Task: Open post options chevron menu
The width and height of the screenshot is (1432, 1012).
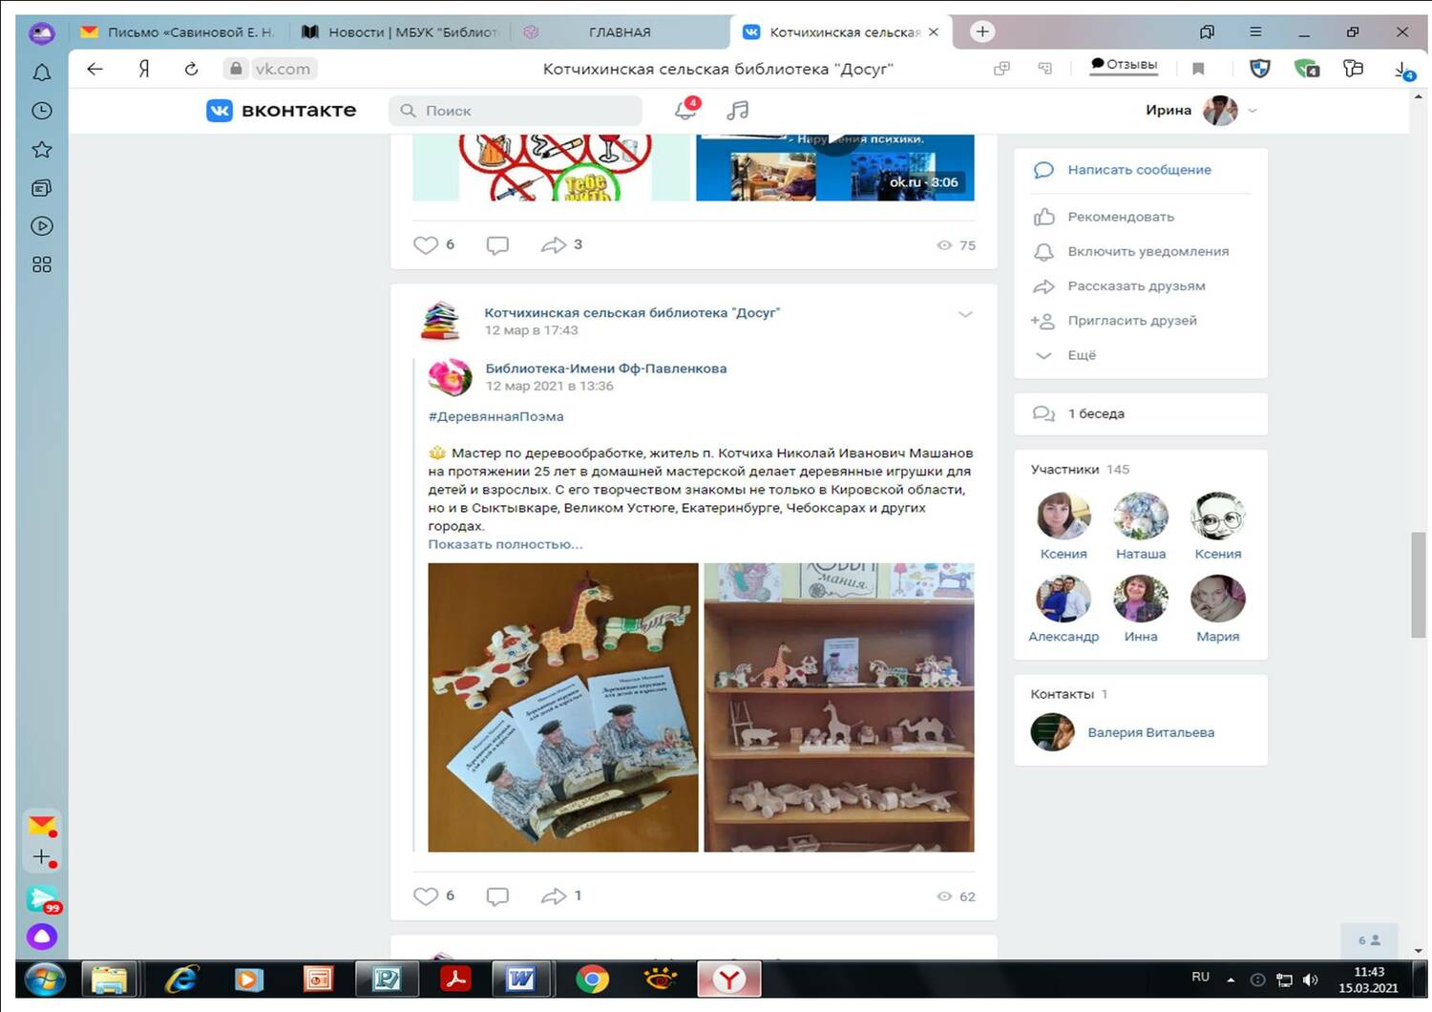Action: tap(965, 314)
